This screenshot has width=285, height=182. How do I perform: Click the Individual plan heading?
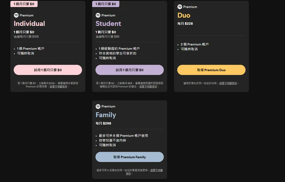(x=29, y=24)
